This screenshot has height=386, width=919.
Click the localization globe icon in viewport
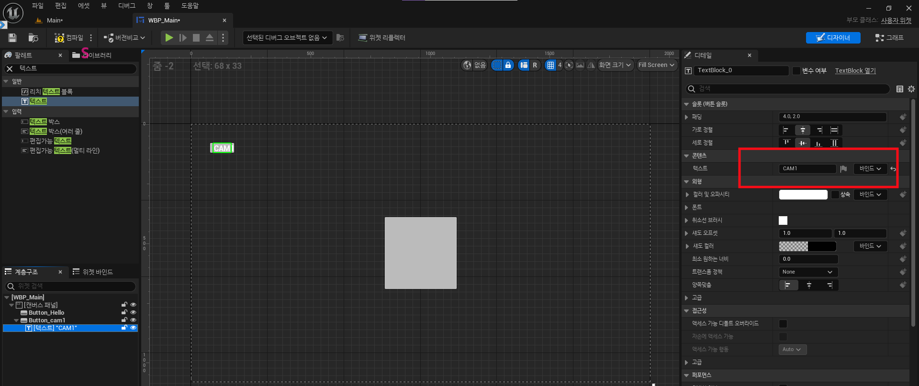pyautogui.click(x=467, y=65)
